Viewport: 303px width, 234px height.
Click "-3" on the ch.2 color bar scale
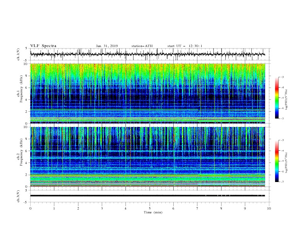click(282, 140)
